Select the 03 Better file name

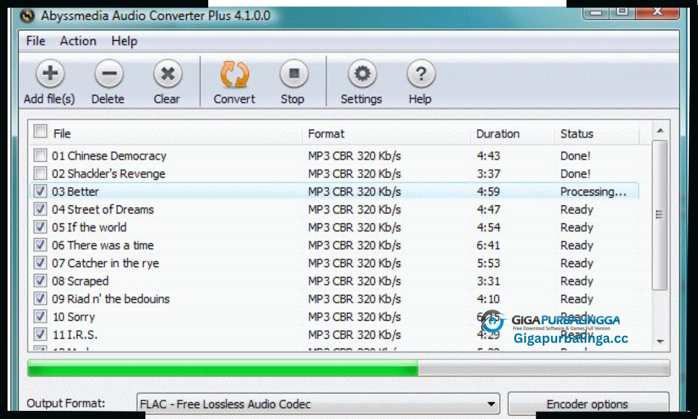tap(75, 191)
